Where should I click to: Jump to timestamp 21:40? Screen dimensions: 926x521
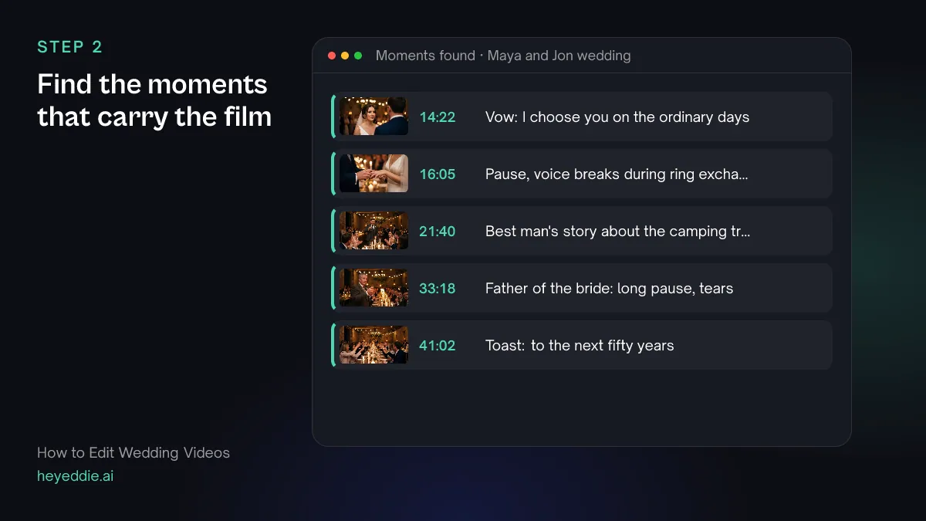coord(438,232)
